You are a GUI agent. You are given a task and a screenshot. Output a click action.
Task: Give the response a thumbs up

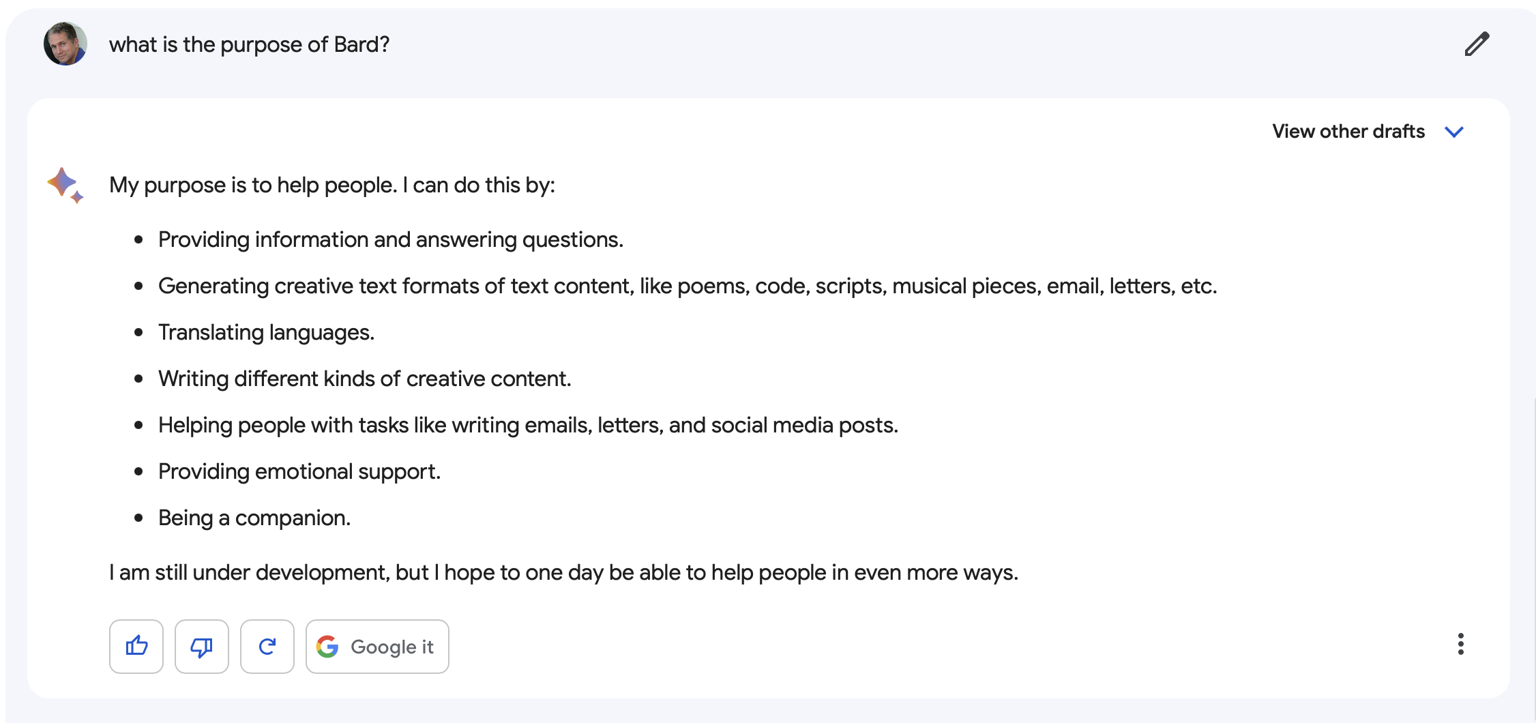[136, 646]
